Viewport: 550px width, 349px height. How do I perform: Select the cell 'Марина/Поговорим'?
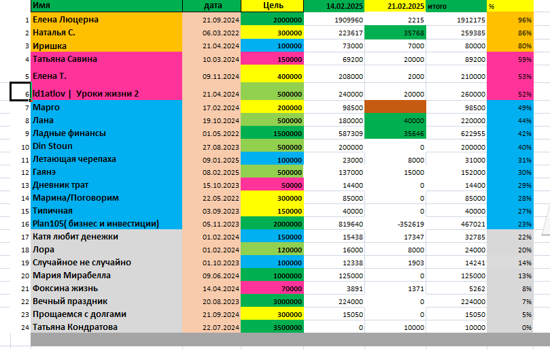tap(107, 198)
